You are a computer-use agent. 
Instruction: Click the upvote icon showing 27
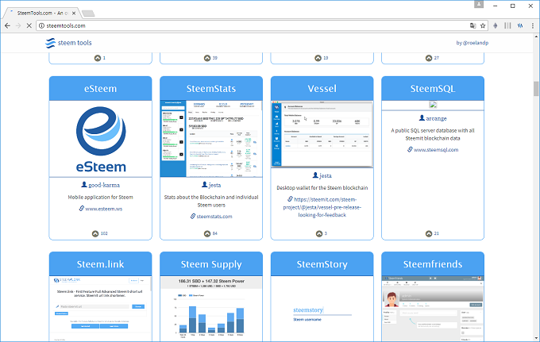(429, 58)
